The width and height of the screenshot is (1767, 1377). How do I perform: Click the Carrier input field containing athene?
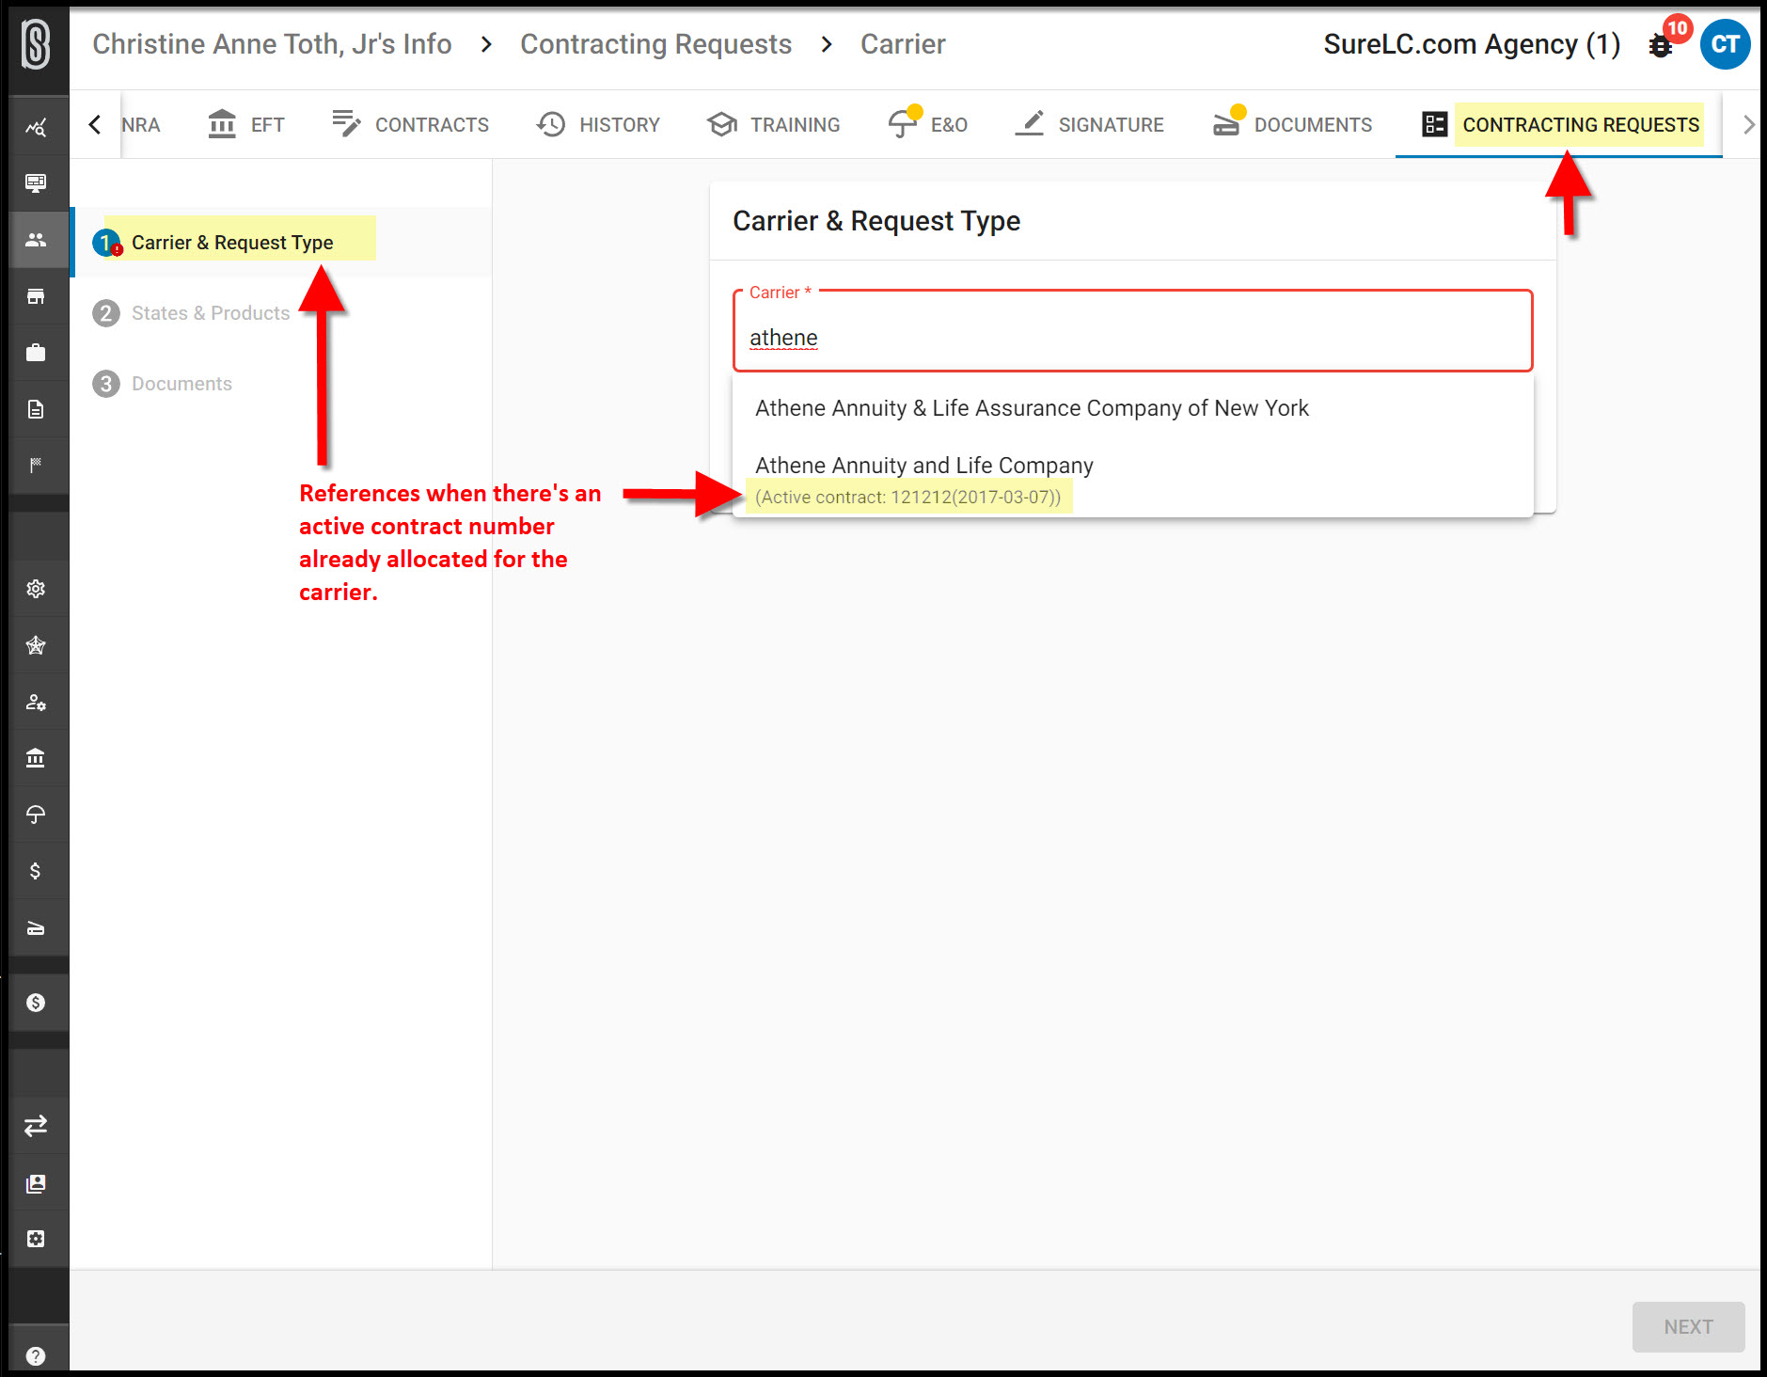(x=1132, y=331)
